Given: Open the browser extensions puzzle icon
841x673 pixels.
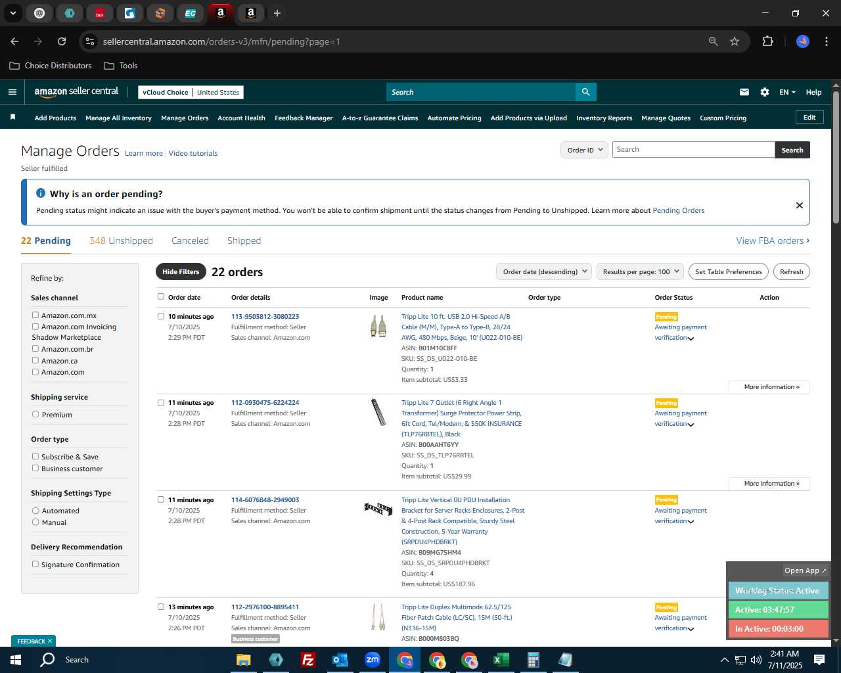Looking at the screenshot, I should point(767,41).
